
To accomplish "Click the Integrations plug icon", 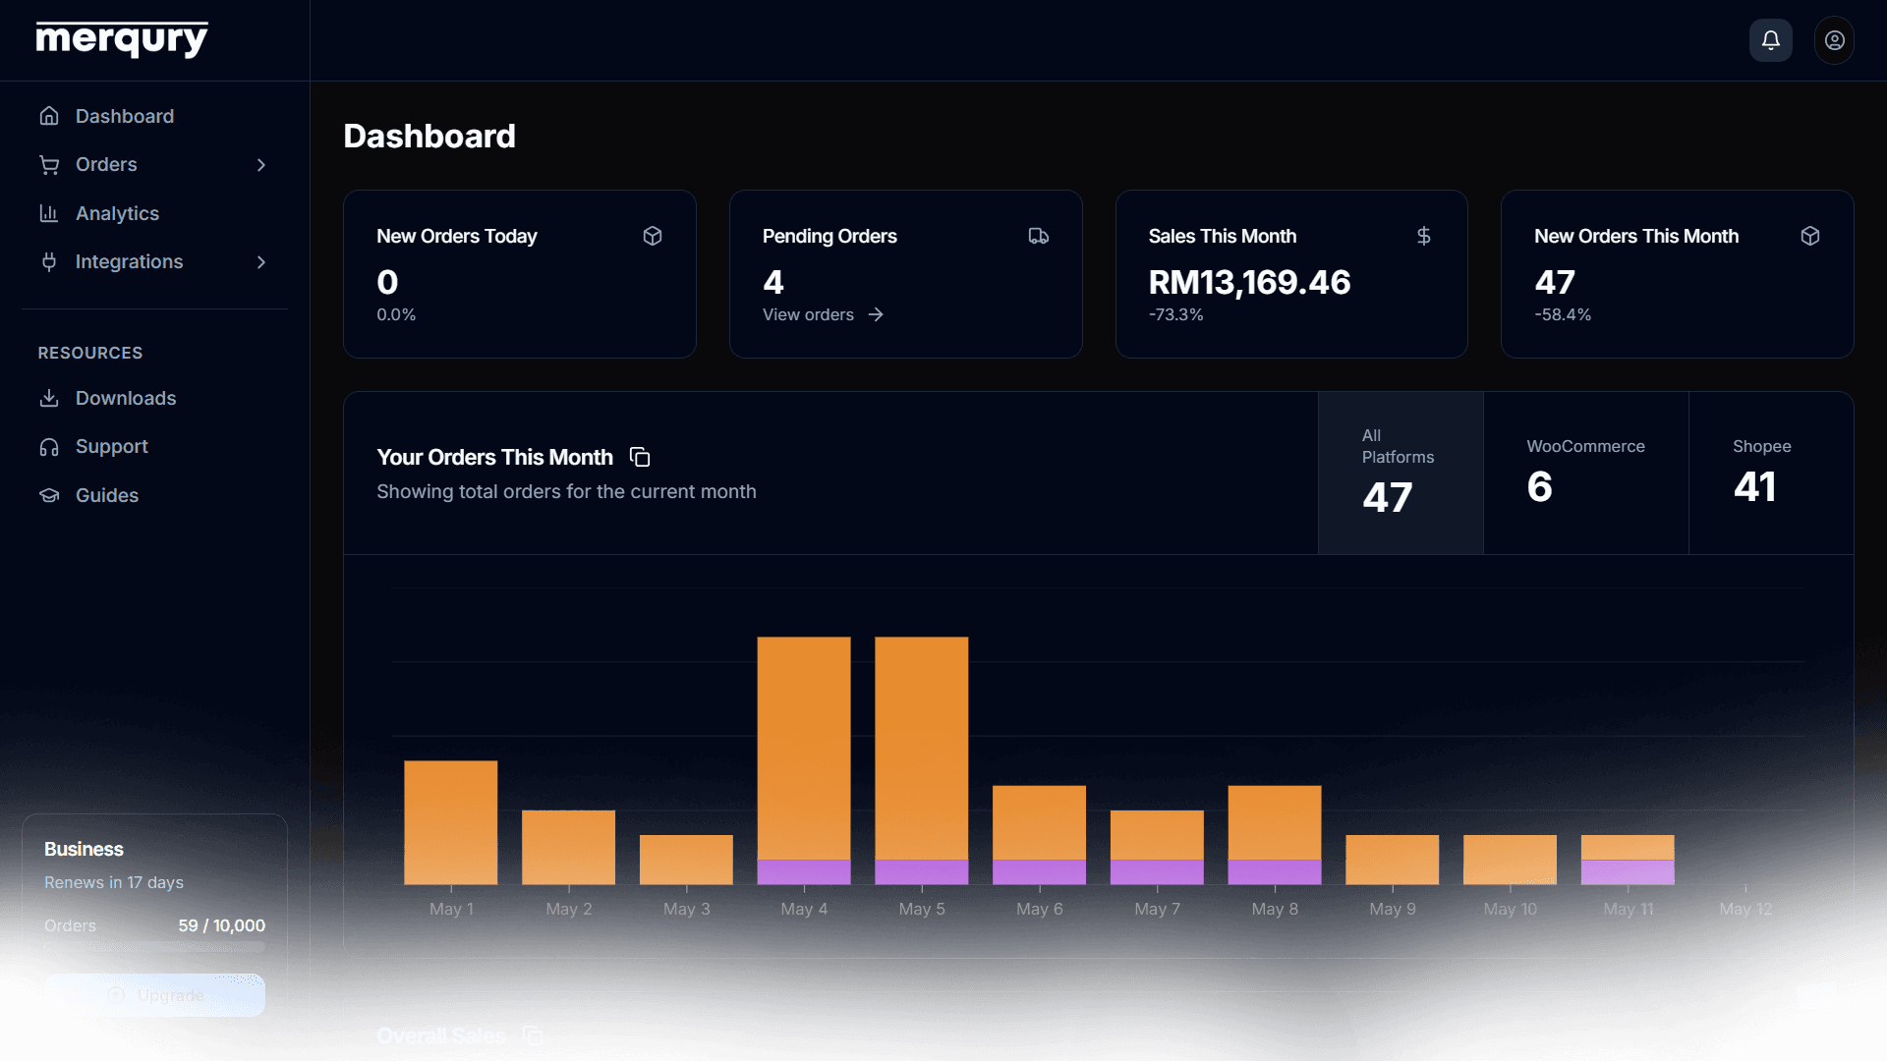I will (x=49, y=261).
